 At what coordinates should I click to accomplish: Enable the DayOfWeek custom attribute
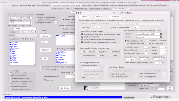(x=98, y=52)
